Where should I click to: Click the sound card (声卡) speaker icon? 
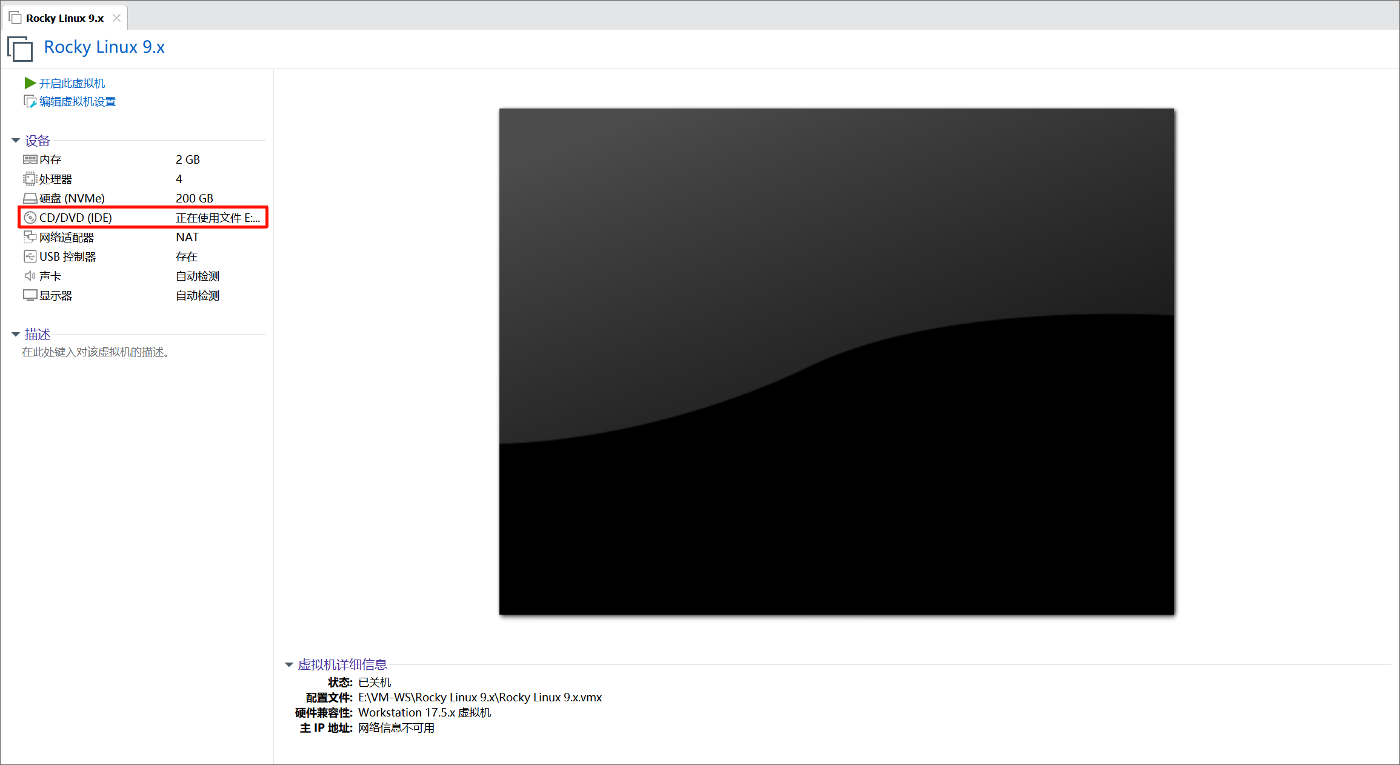point(30,276)
